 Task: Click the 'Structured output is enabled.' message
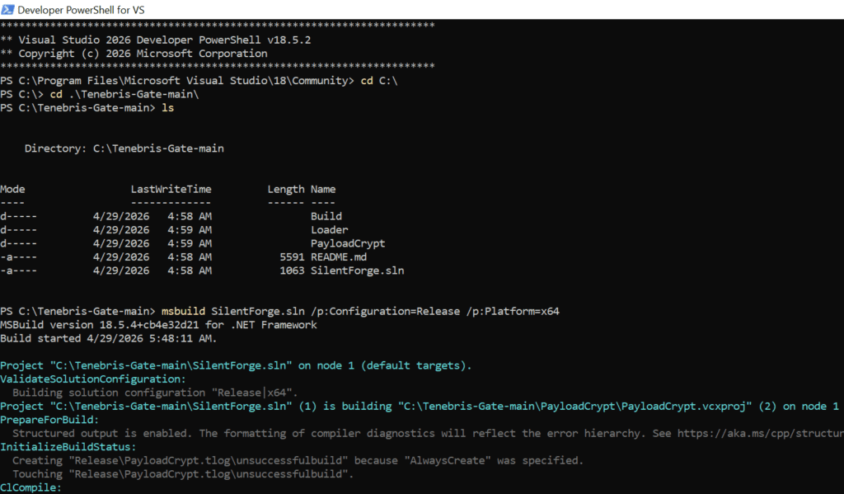coord(102,433)
